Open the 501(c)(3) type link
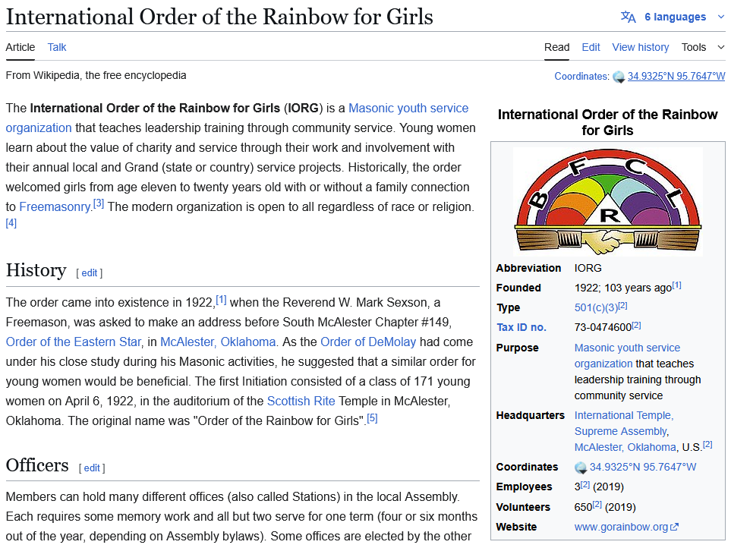 (596, 308)
